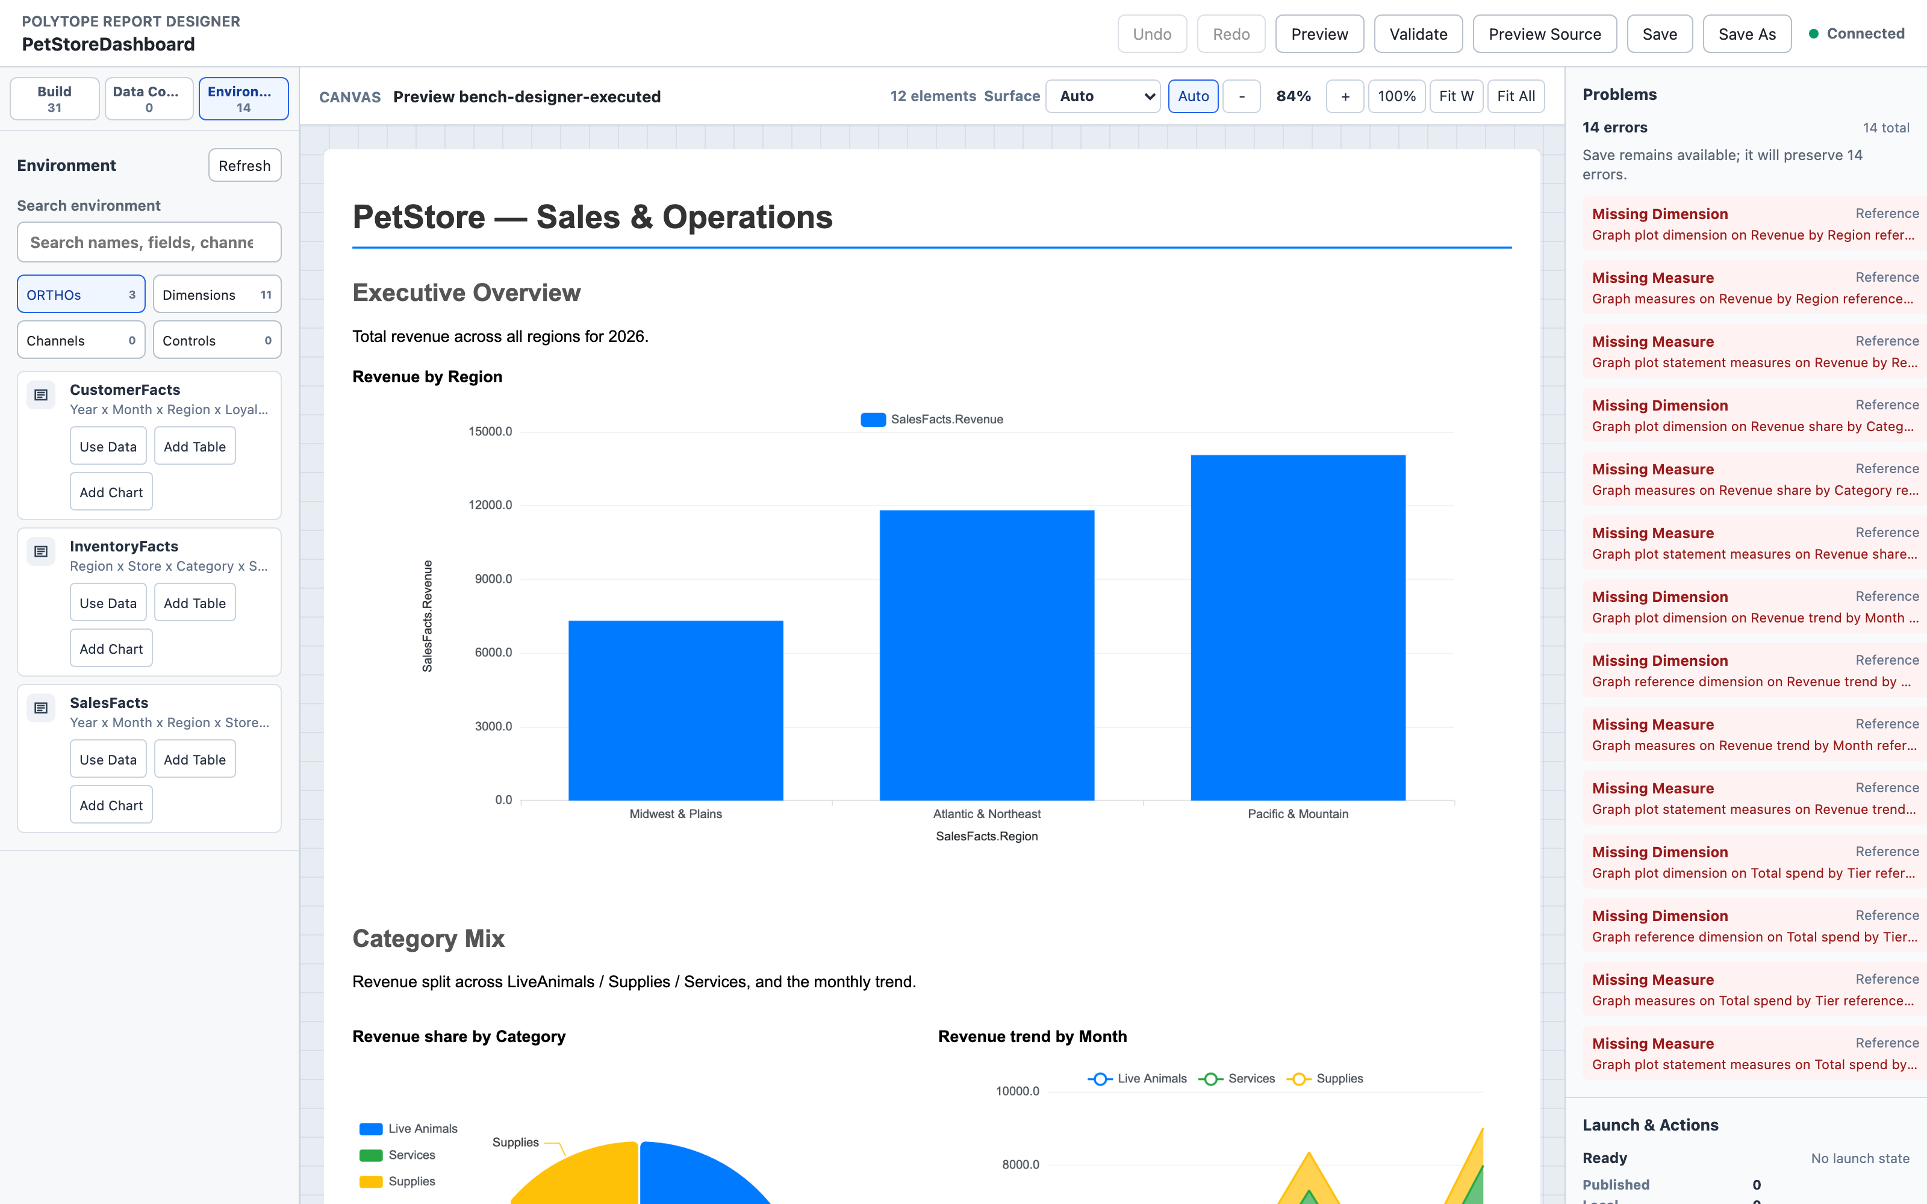Image resolution: width=1927 pixels, height=1204 pixels.
Task: Click Use Data for InventoryFacts
Action: pos(108,603)
